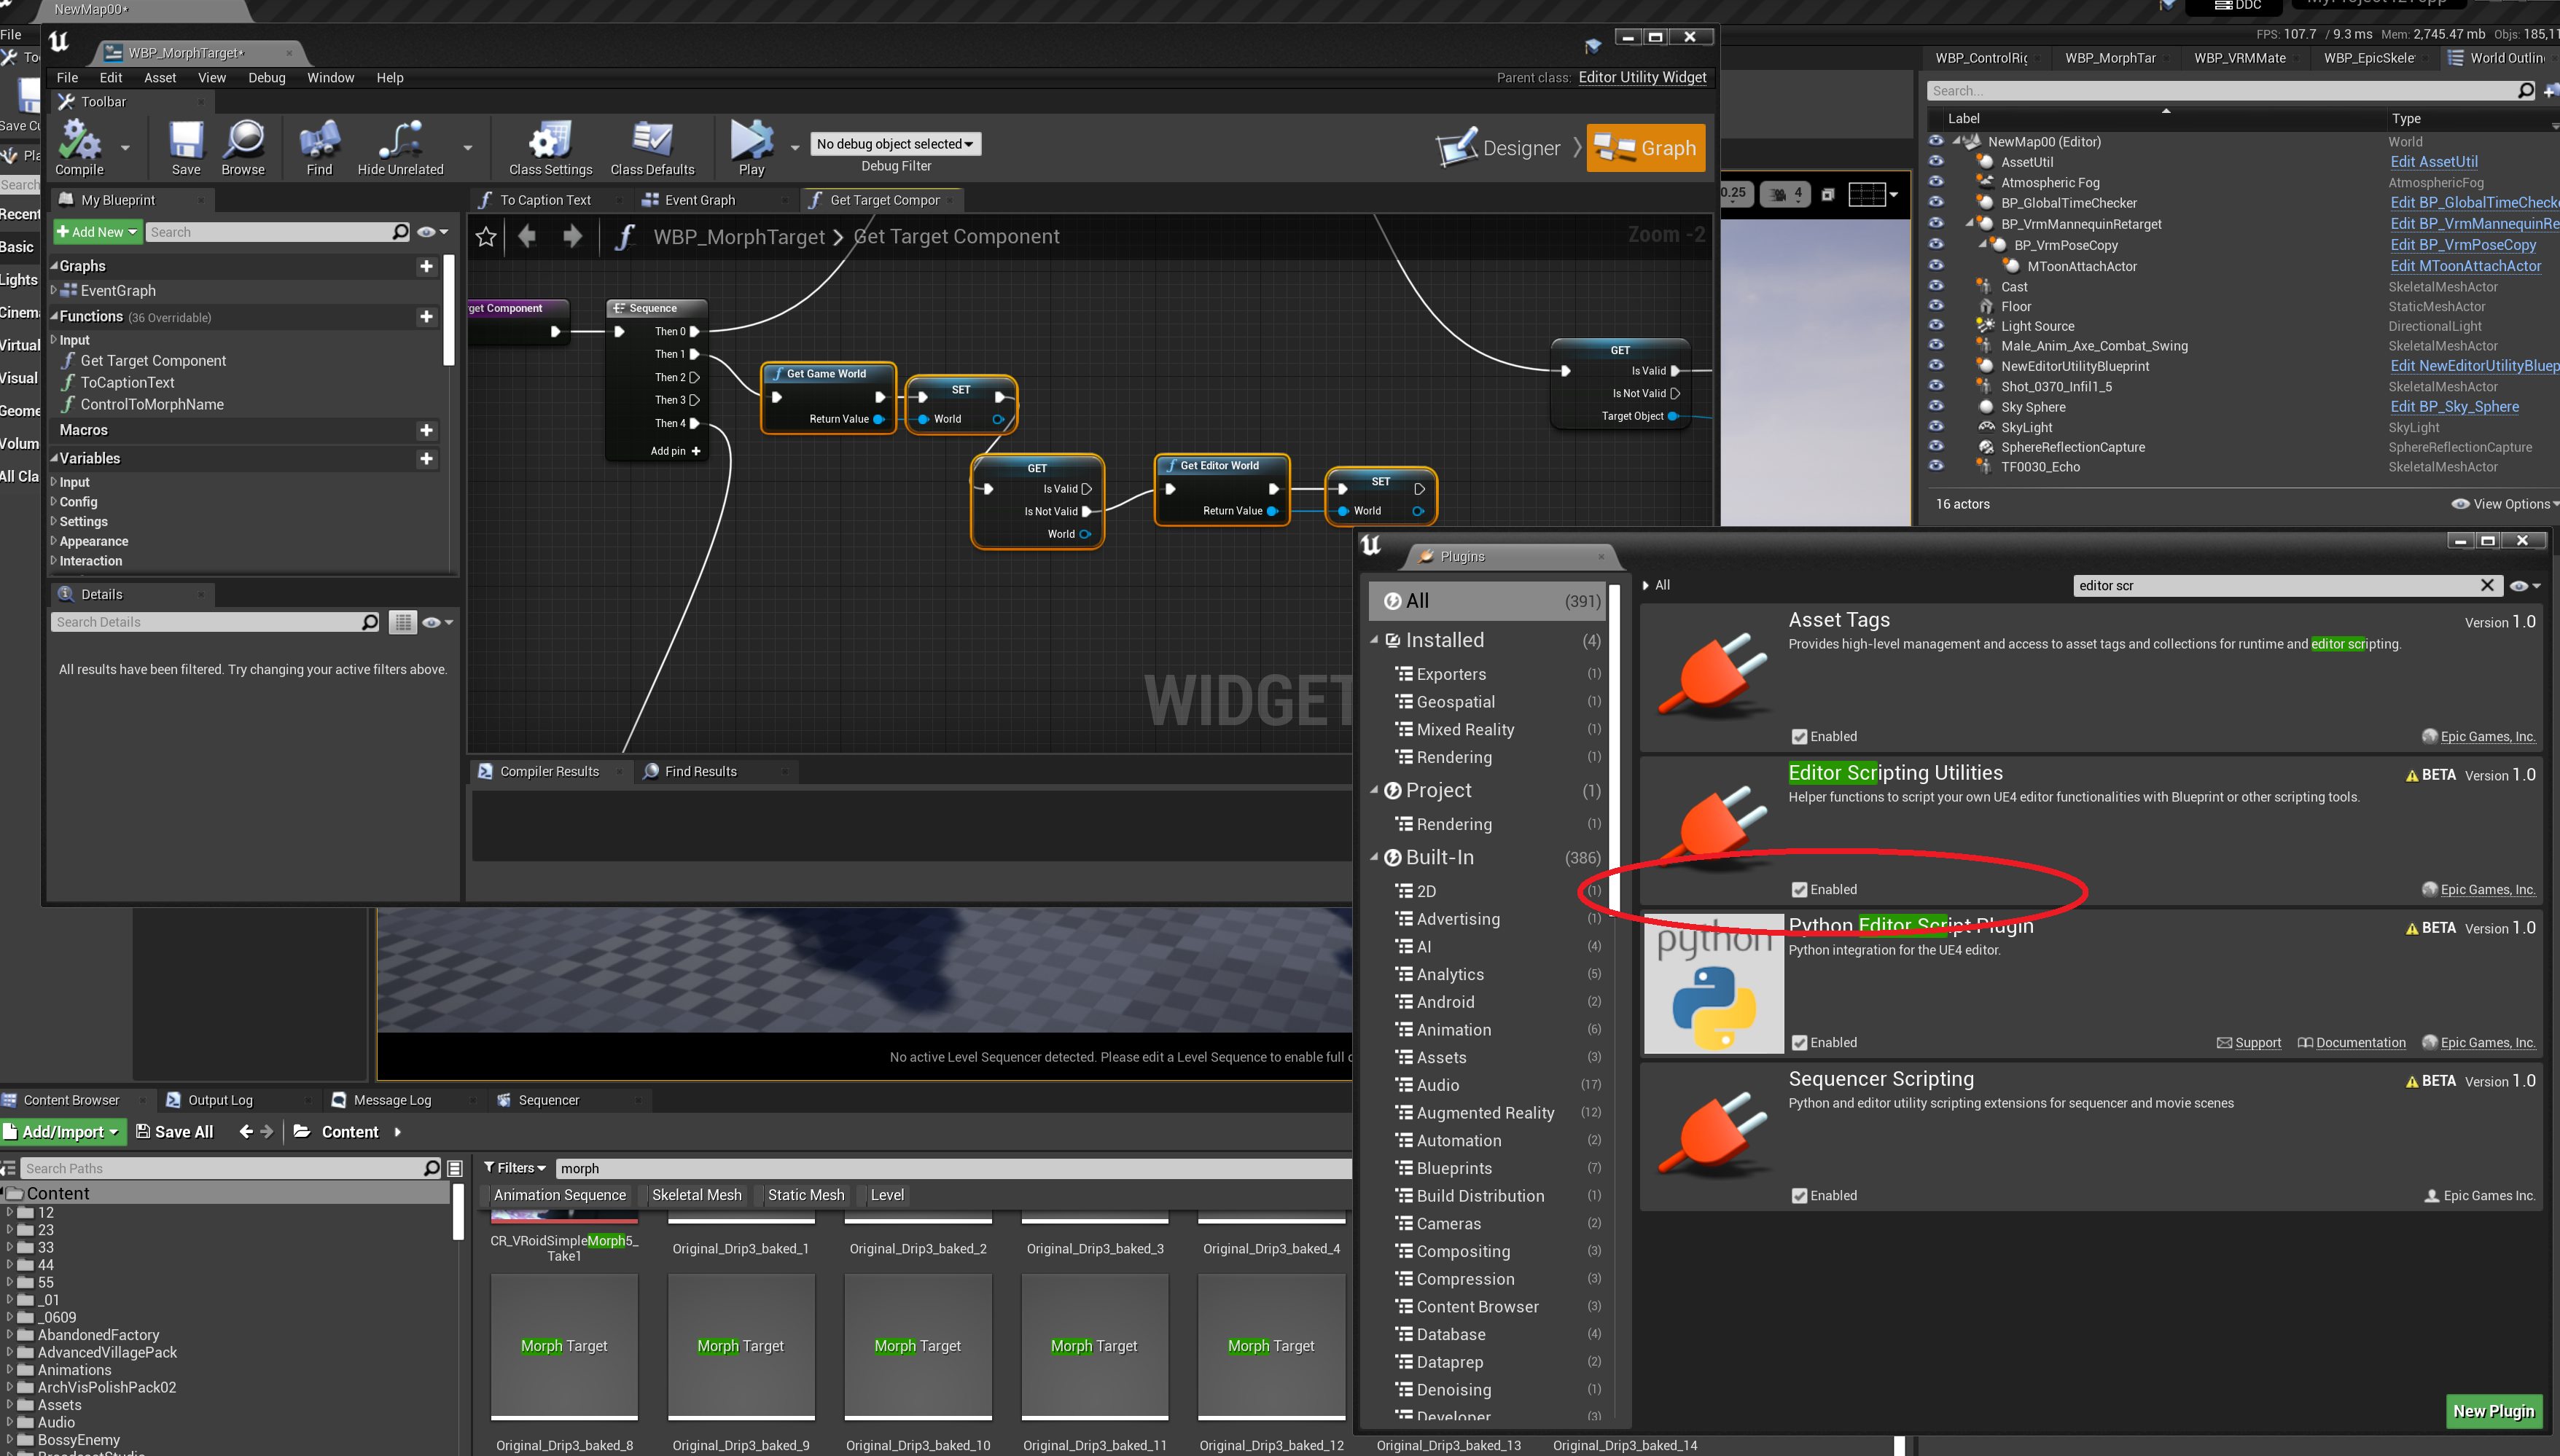The height and width of the screenshot is (1456, 2560).
Task: Toggle Enabled checkbox for Asset Tags plugin
Action: tap(1799, 737)
